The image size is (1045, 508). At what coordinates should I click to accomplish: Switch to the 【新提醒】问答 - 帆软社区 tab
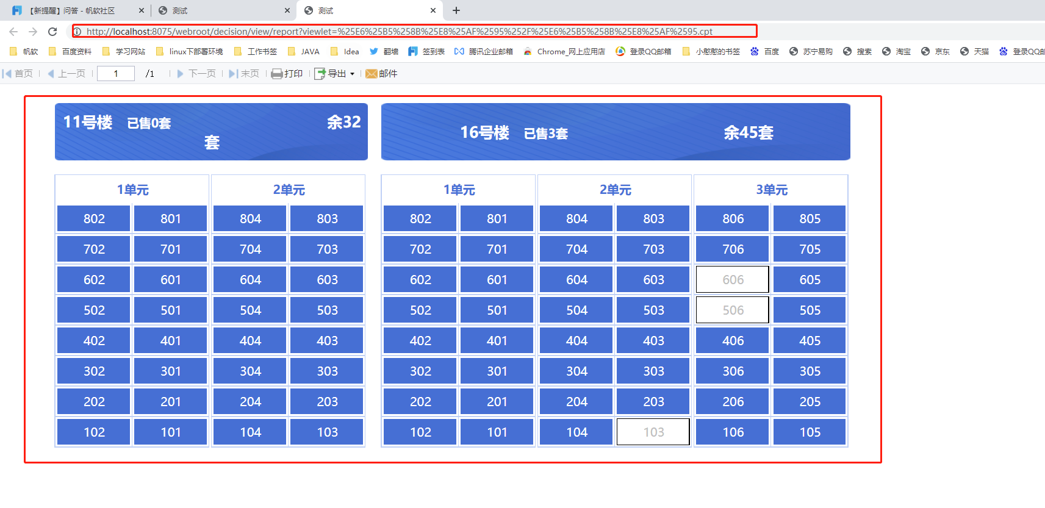click(77, 10)
